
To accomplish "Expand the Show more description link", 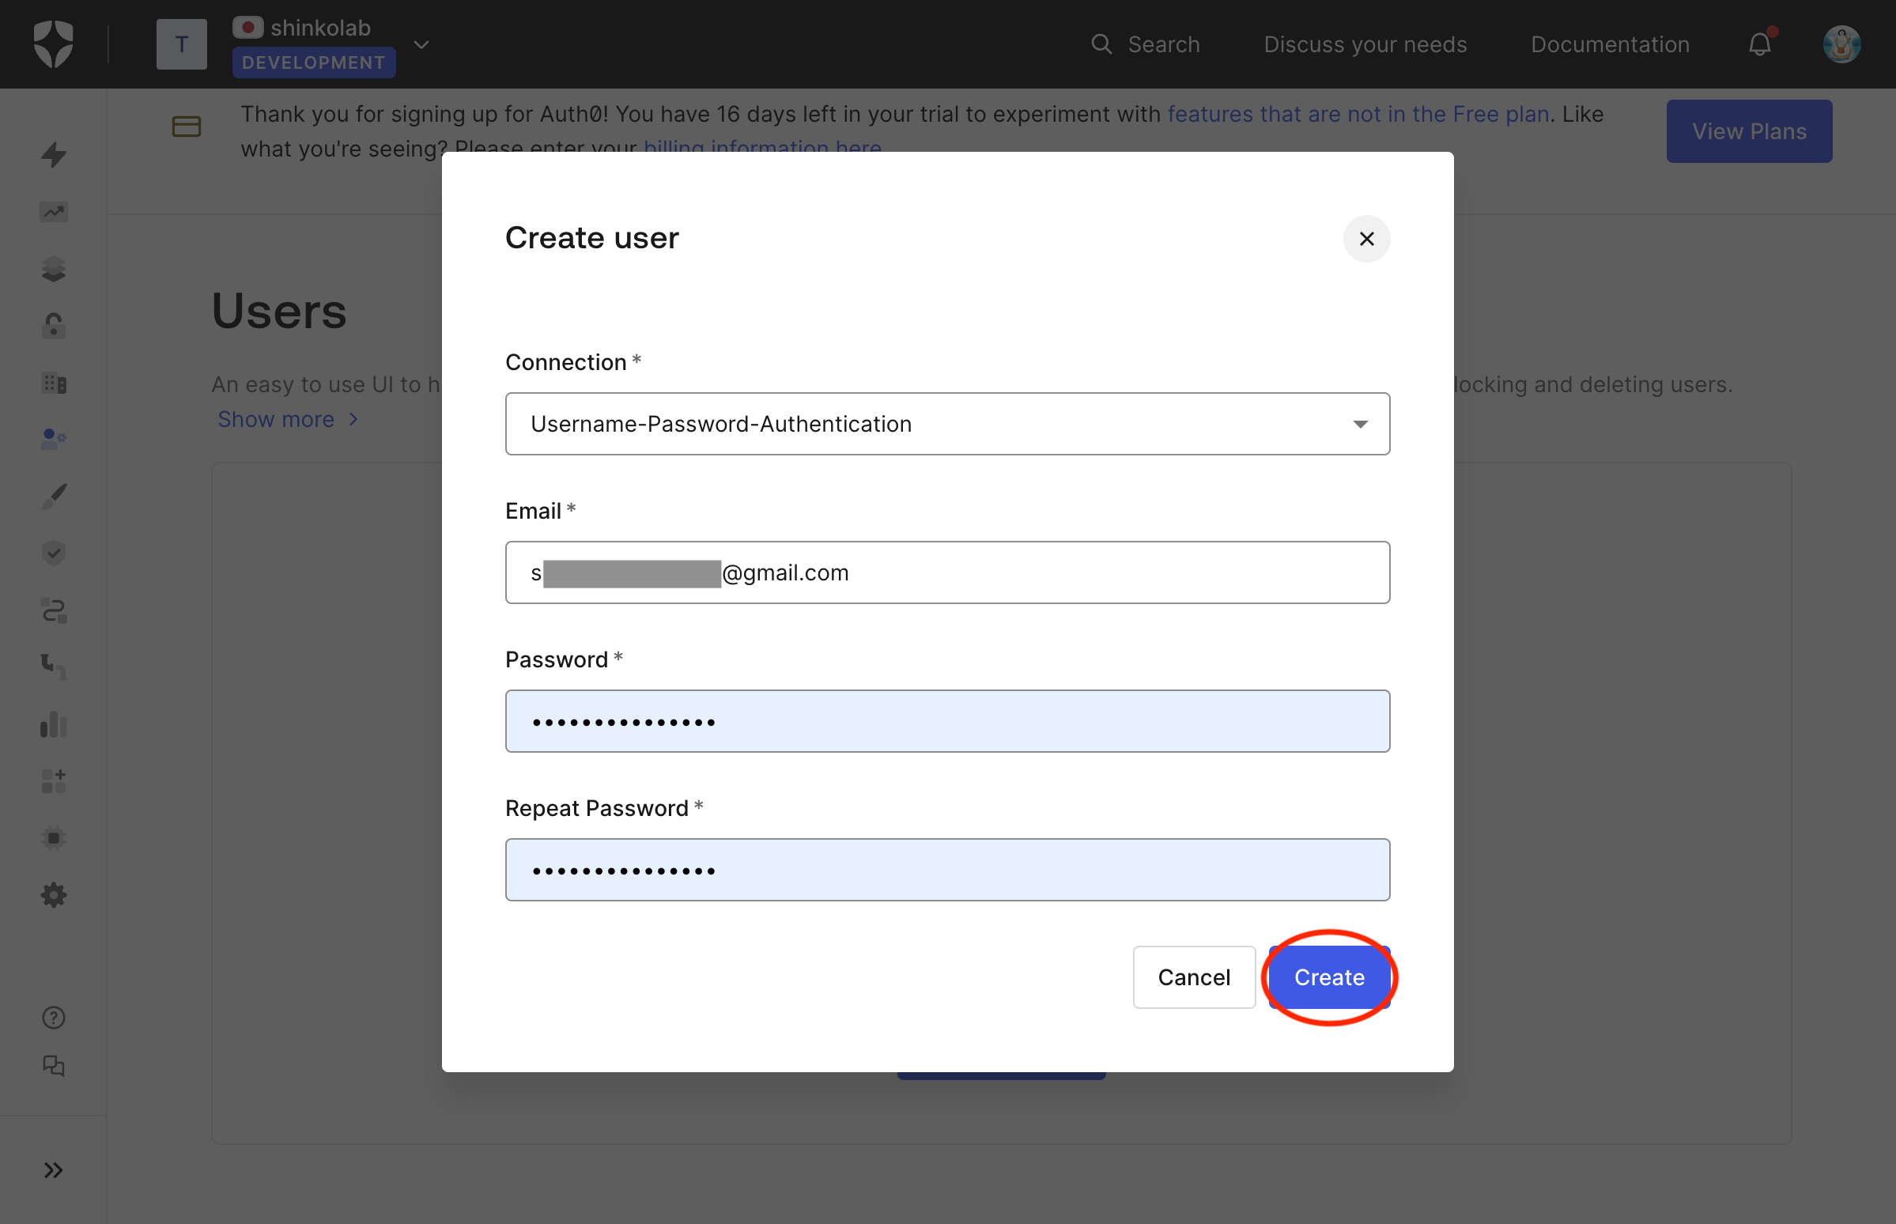I will tap(276, 419).
